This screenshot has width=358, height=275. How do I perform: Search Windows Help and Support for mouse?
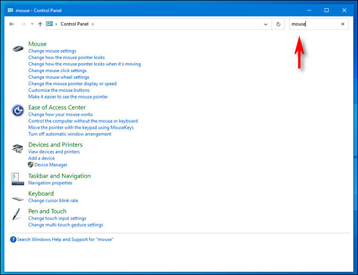click(x=65, y=239)
